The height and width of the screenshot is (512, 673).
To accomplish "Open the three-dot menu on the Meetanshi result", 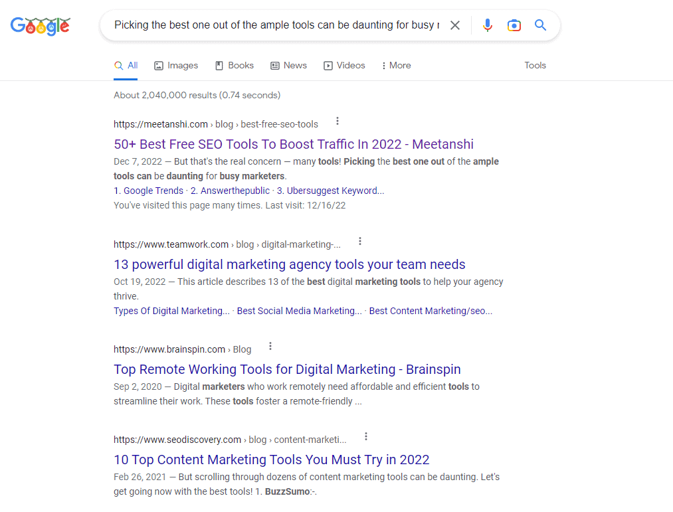I will point(337,121).
